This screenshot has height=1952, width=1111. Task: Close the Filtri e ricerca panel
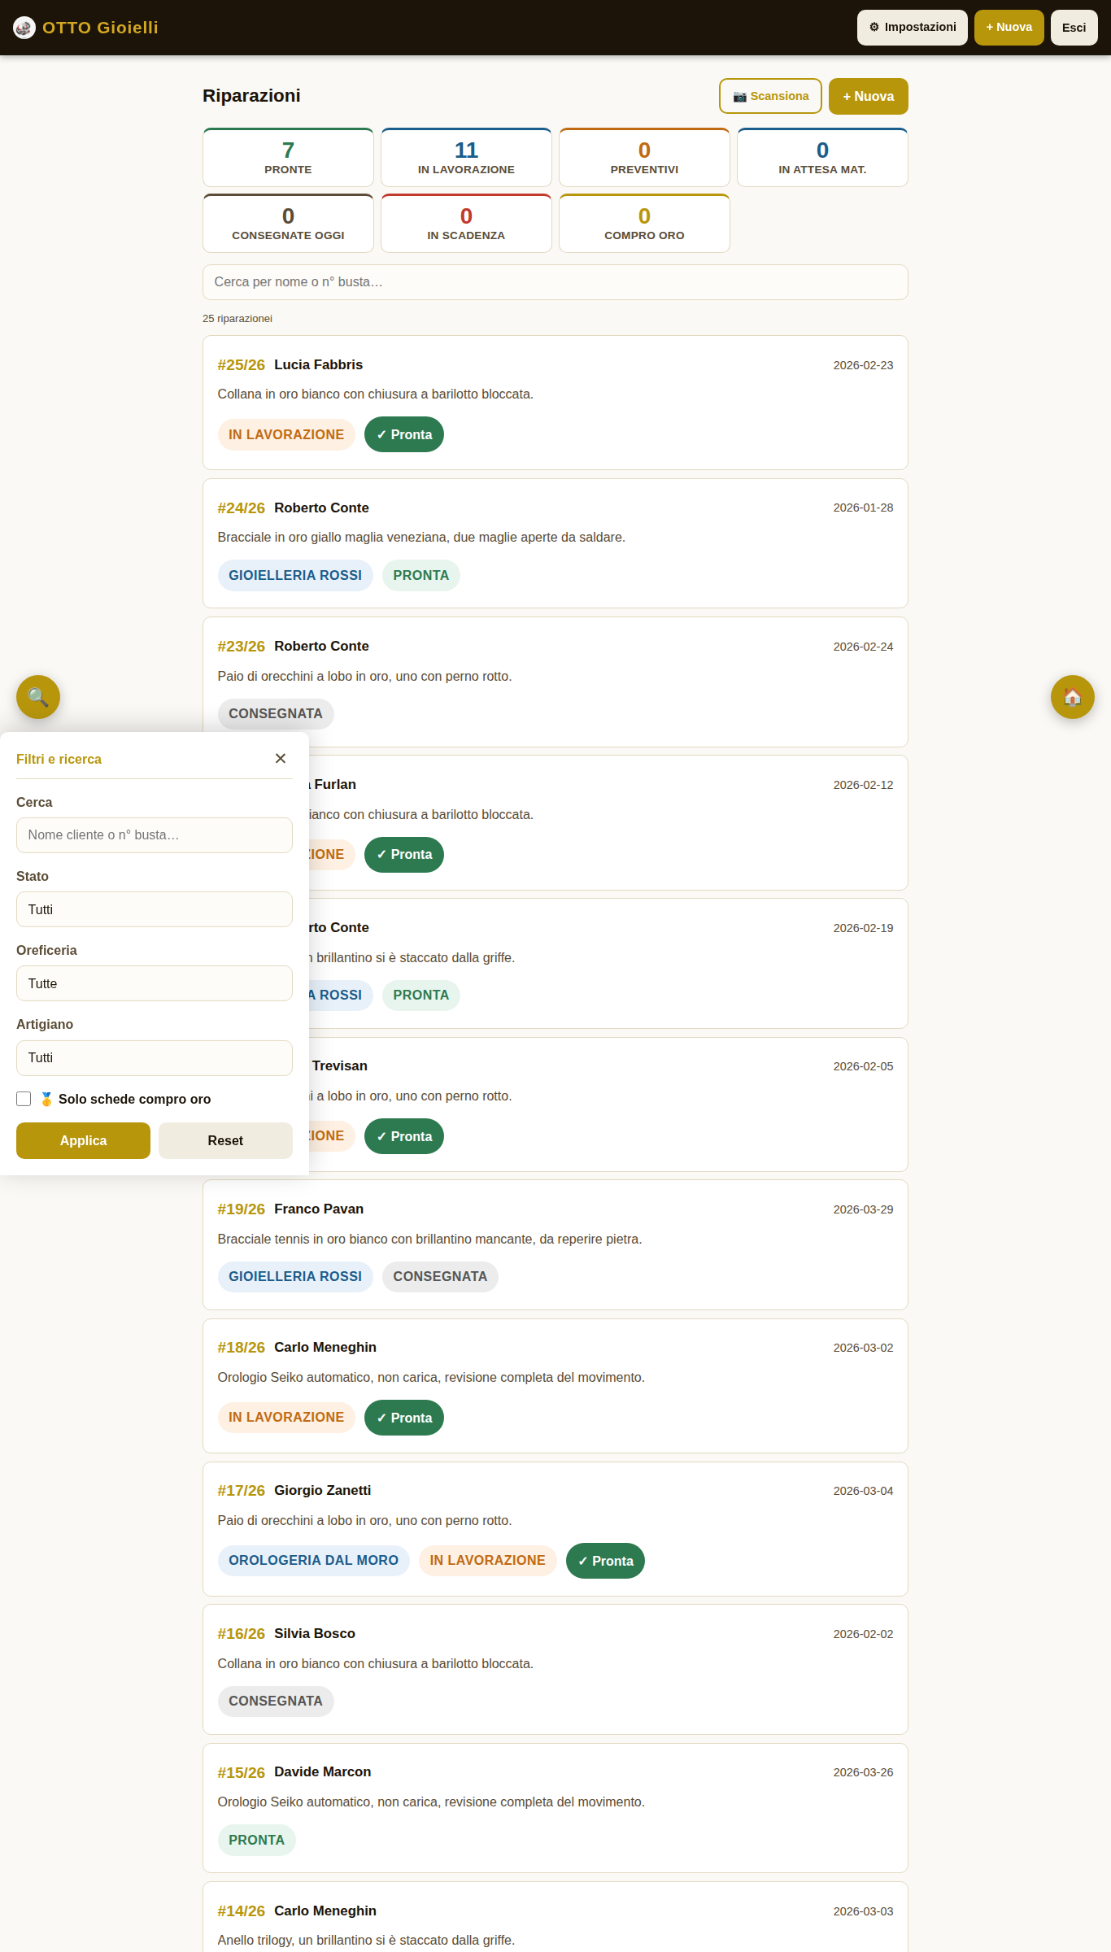point(281,758)
